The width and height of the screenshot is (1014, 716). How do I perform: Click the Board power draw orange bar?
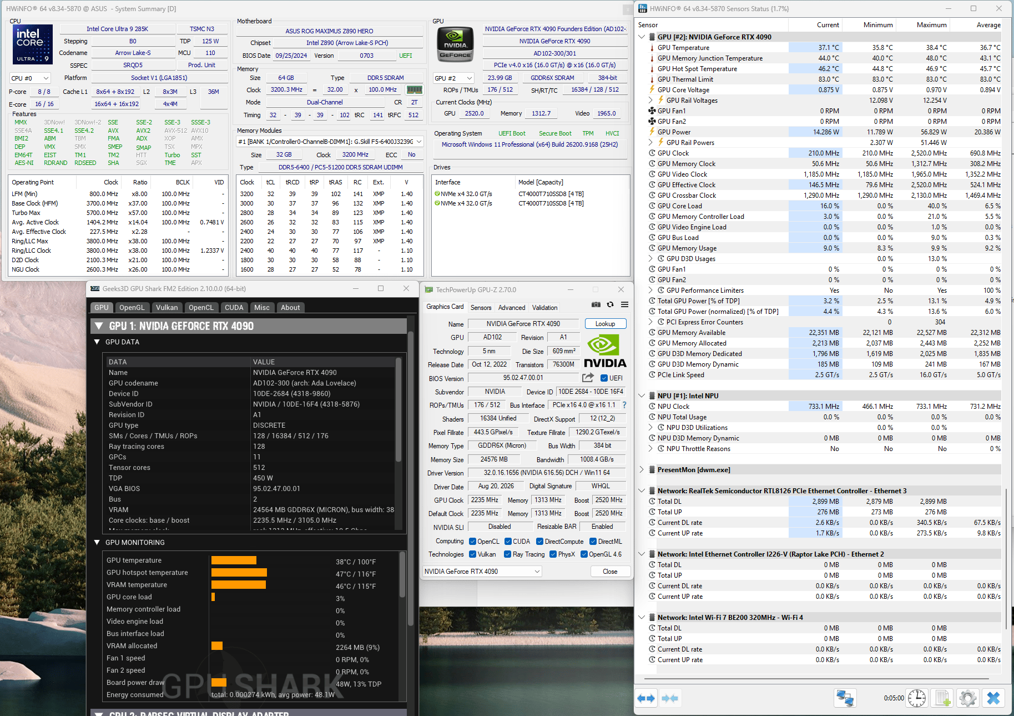point(219,683)
